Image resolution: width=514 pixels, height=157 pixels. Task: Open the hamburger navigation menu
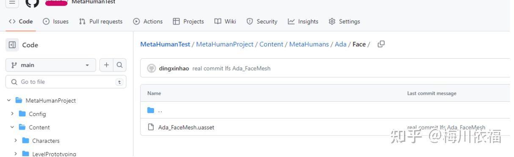coord(12,3)
